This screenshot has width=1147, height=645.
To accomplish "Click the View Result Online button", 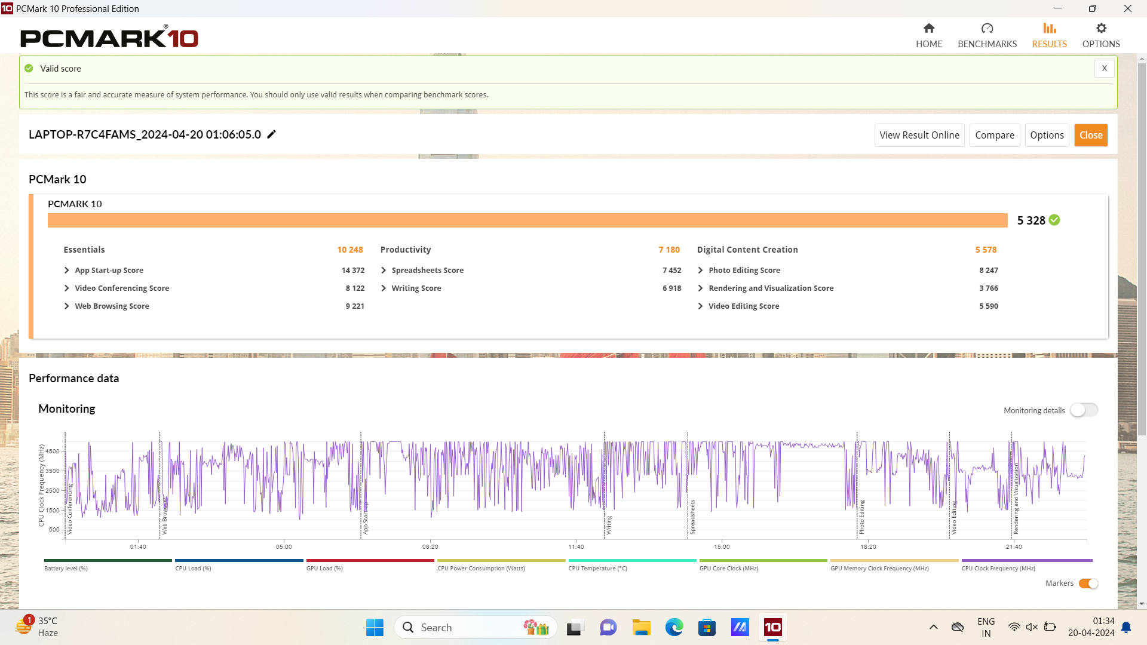I will click(919, 135).
